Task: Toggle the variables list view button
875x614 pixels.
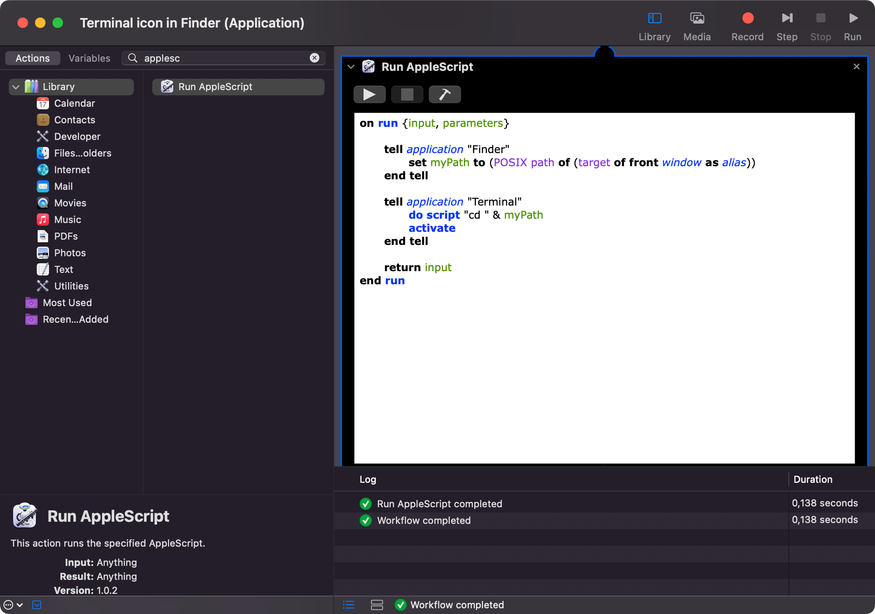Action: click(x=377, y=605)
